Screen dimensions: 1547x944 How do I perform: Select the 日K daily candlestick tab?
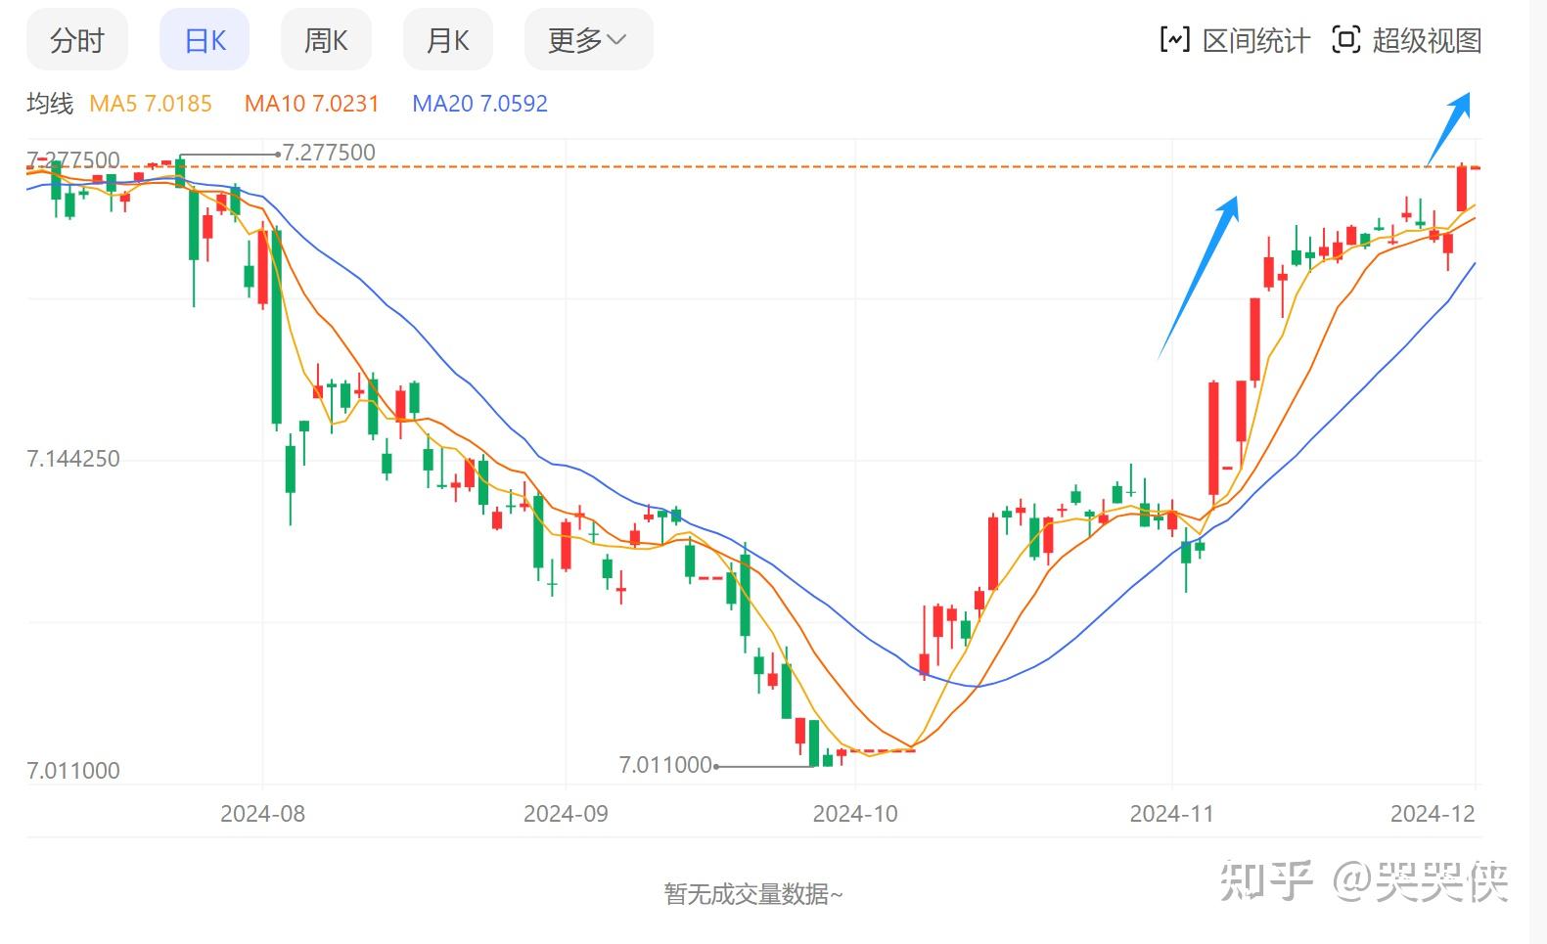205,40
